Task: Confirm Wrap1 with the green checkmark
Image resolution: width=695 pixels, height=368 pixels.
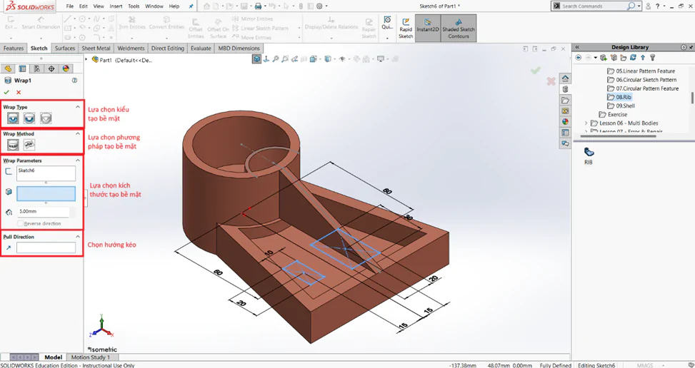Action: pos(6,93)
